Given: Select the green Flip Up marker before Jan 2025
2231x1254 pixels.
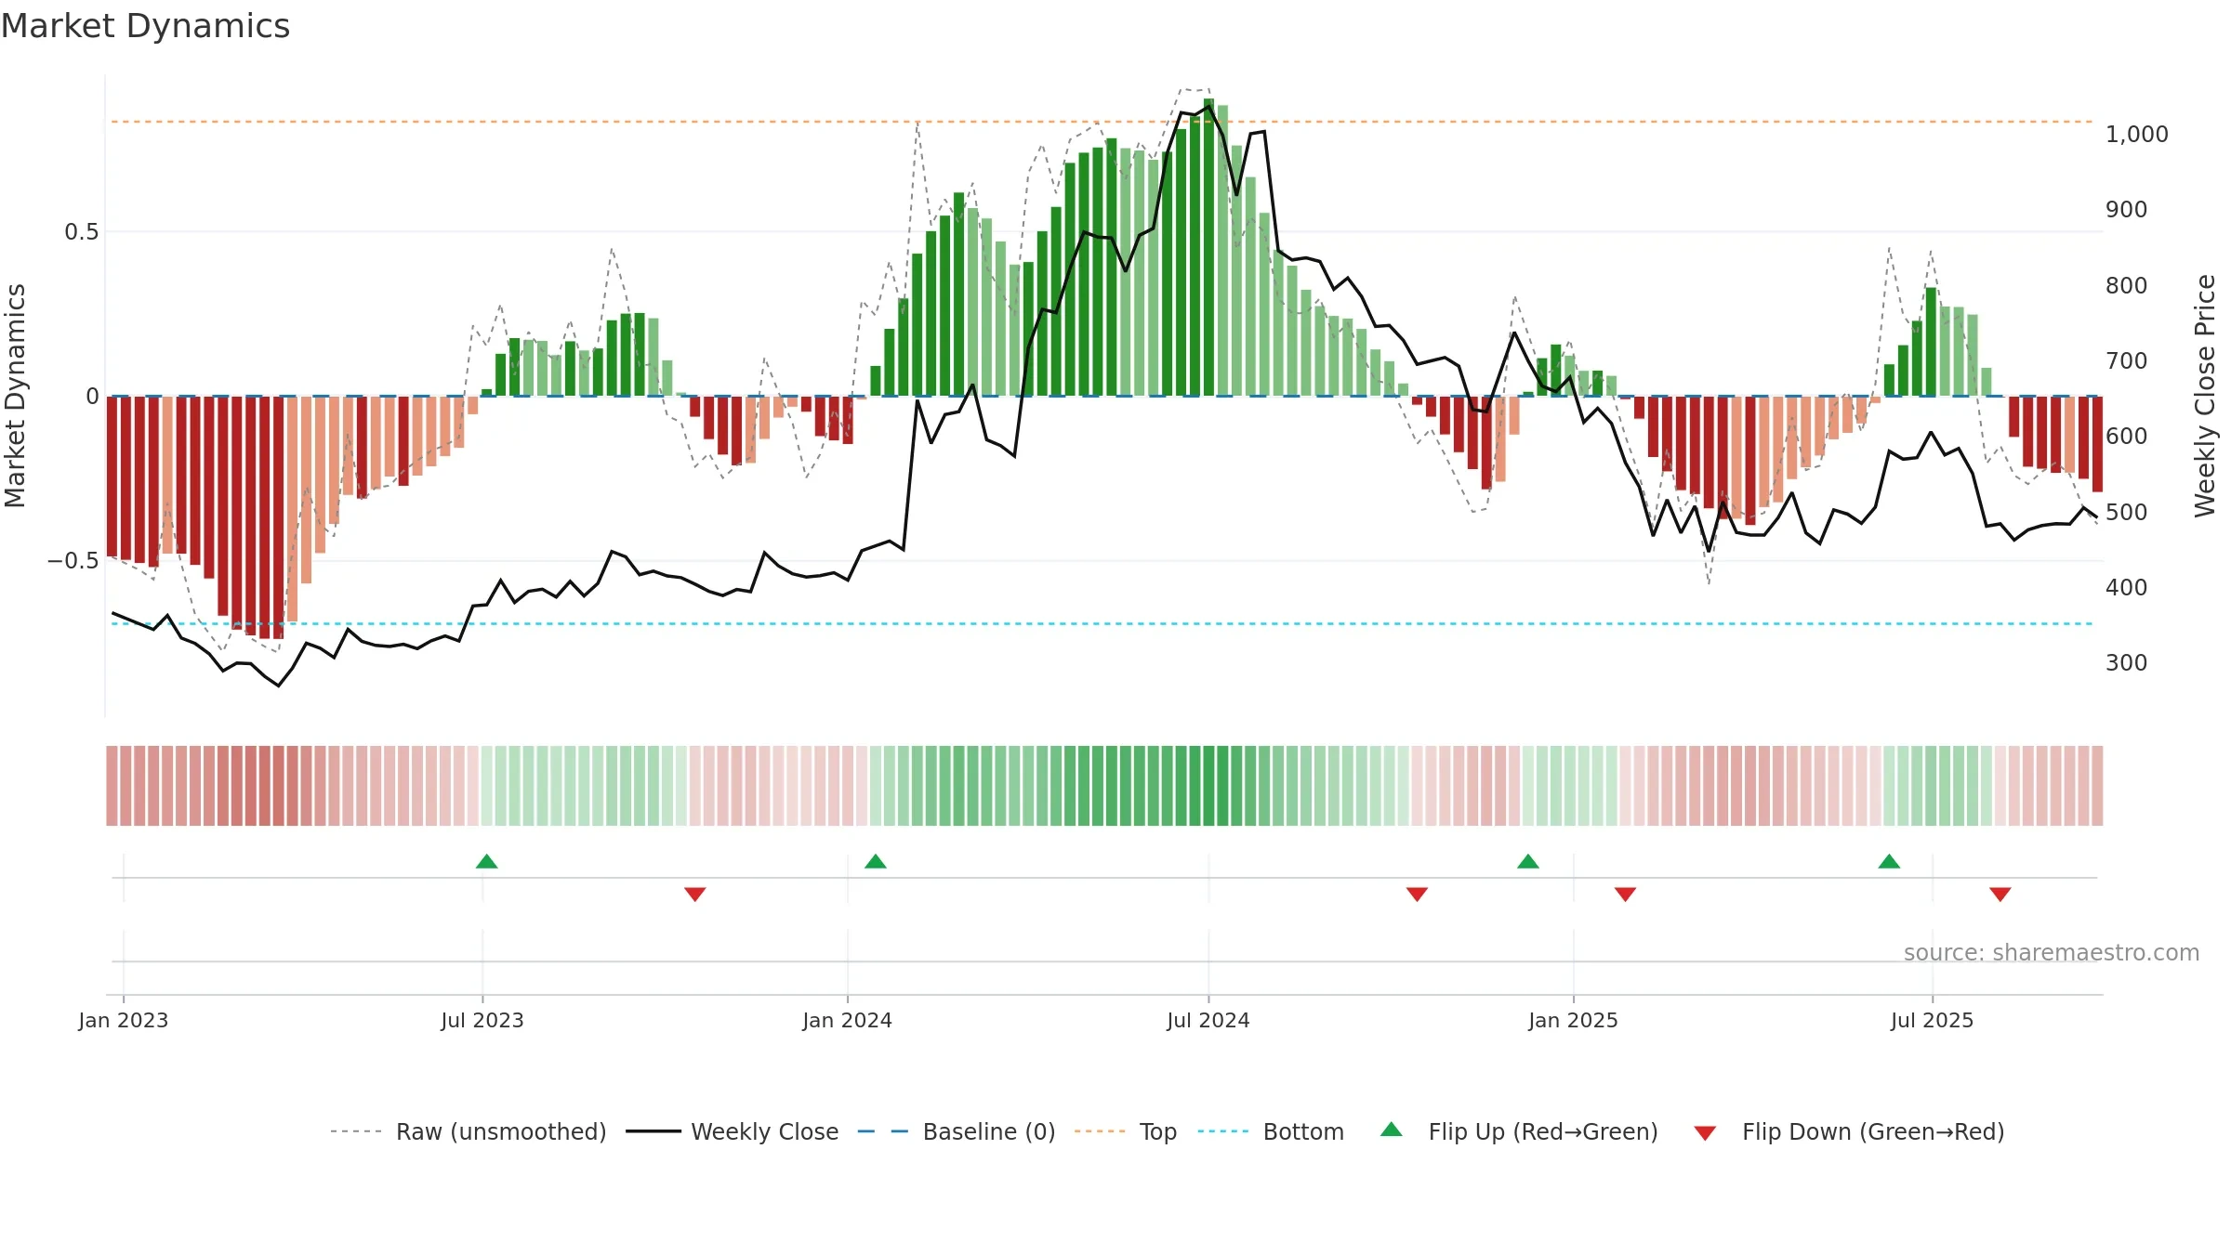Looking at the screenshot, I should click(1528, 861).
